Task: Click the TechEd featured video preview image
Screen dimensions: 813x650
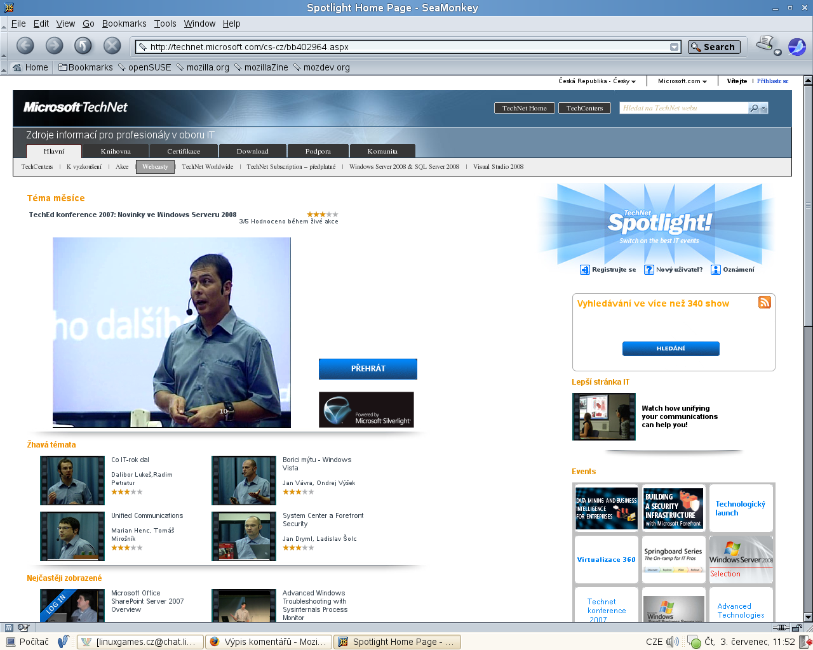Action: 171,333
